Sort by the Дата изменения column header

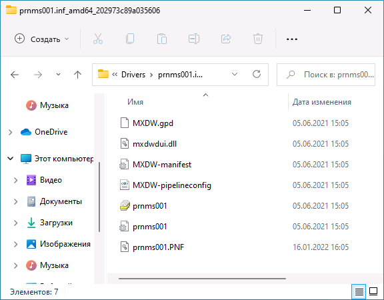pyautogui.click(x=322, y=102)
